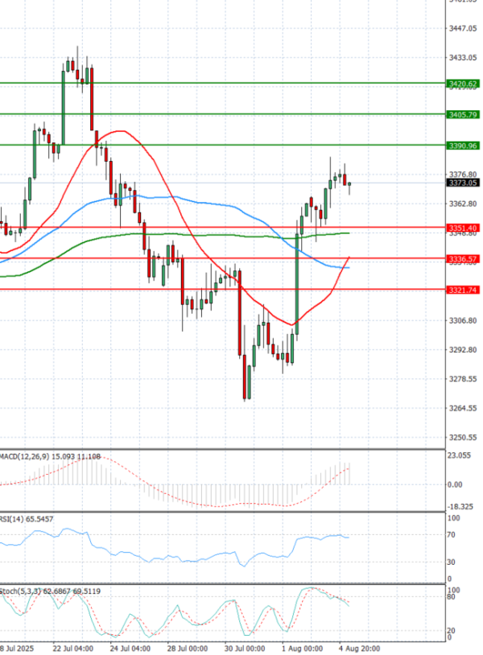Click the 28 Jul 00:00 date label
Image resolution: width=483 pixels, height=655 pixels.
[x=188, y=649]
